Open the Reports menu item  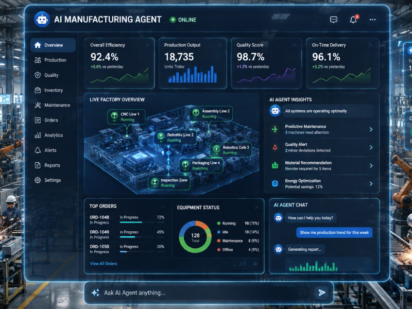click(53, 165)
